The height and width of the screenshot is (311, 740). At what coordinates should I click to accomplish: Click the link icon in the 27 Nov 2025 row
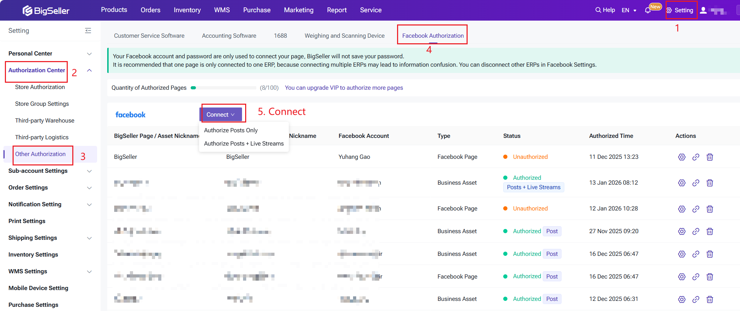tap(696, 231)
